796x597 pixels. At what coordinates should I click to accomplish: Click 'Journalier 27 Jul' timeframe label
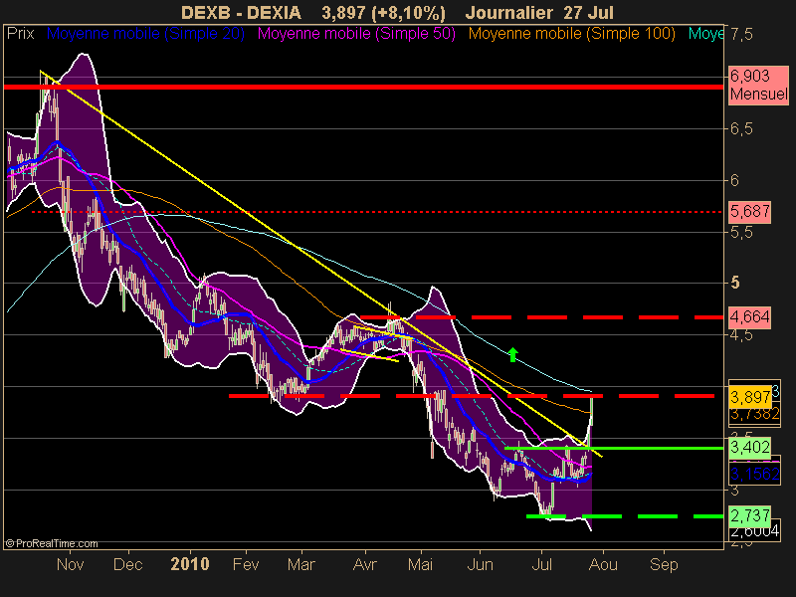pos(539,12)
